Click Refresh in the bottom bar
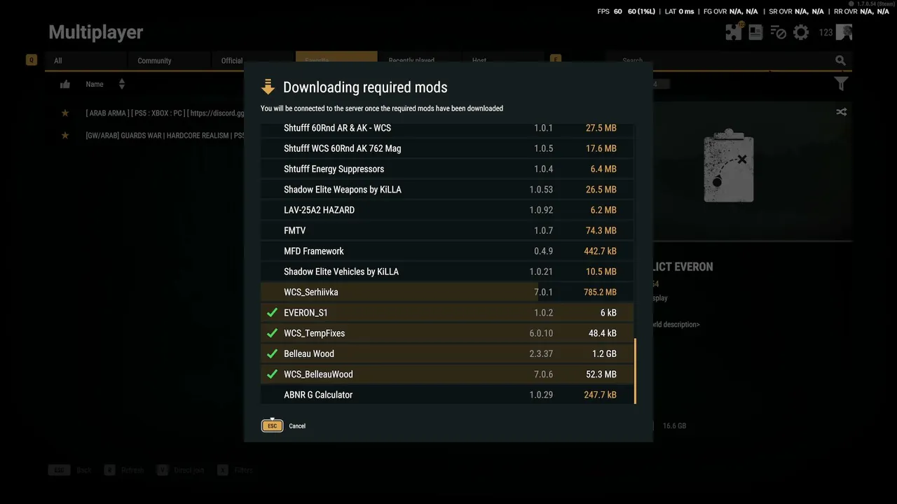Viewport: 897px width, 504px height. click(132, 470)
